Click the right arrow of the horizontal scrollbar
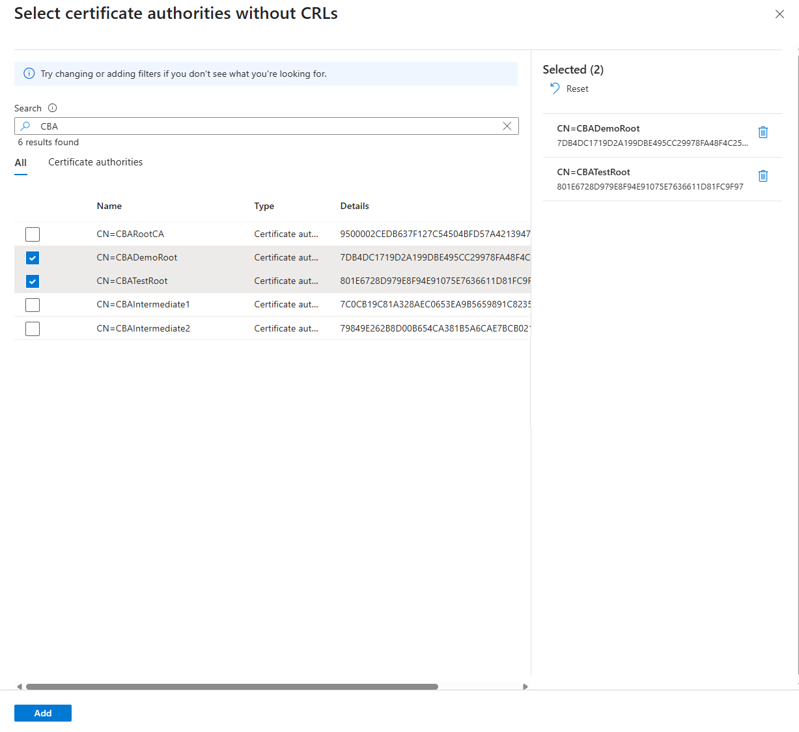Image resolution: width=799 pixels, height=732 pixels. tap(526, 686)
